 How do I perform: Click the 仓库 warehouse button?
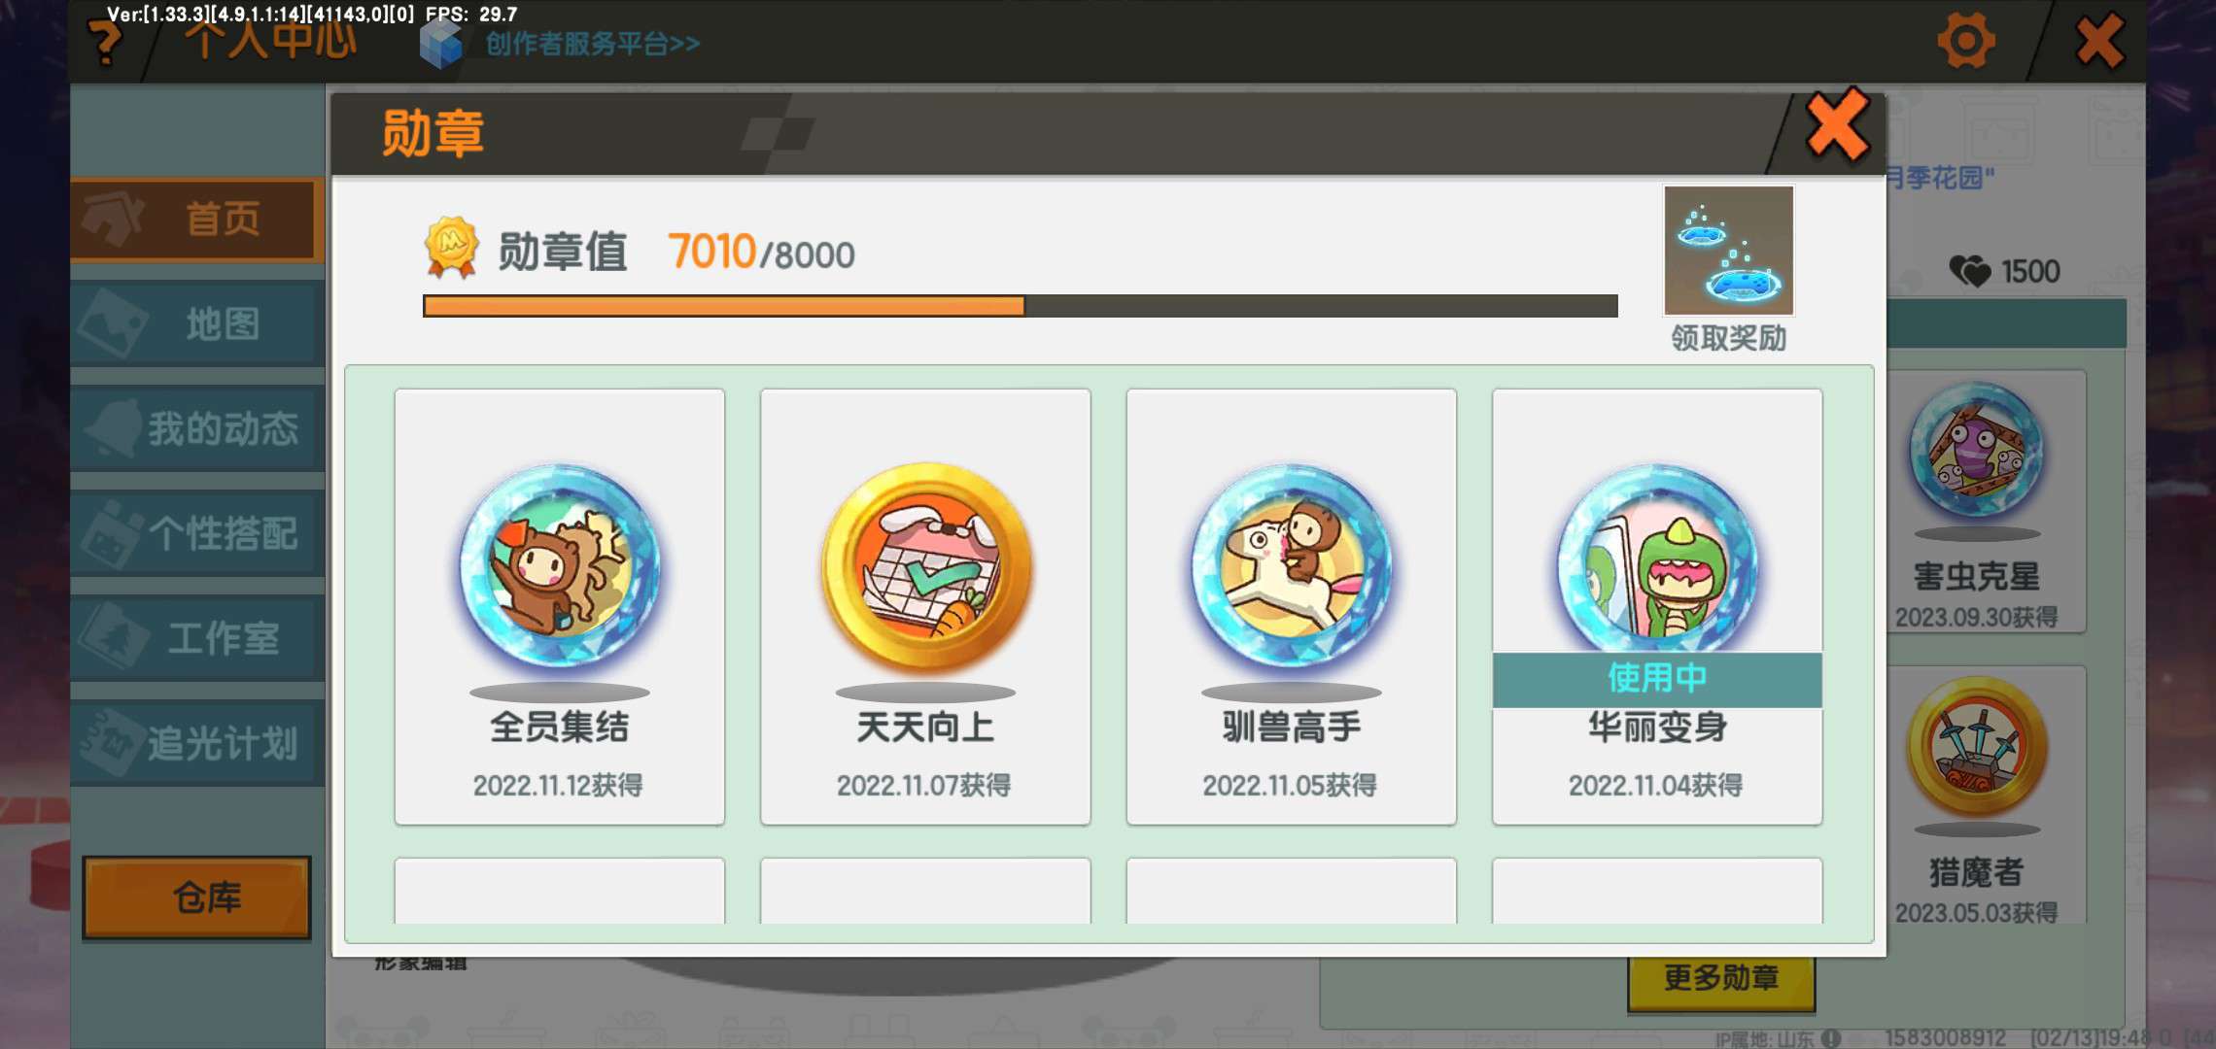point(197,897)
